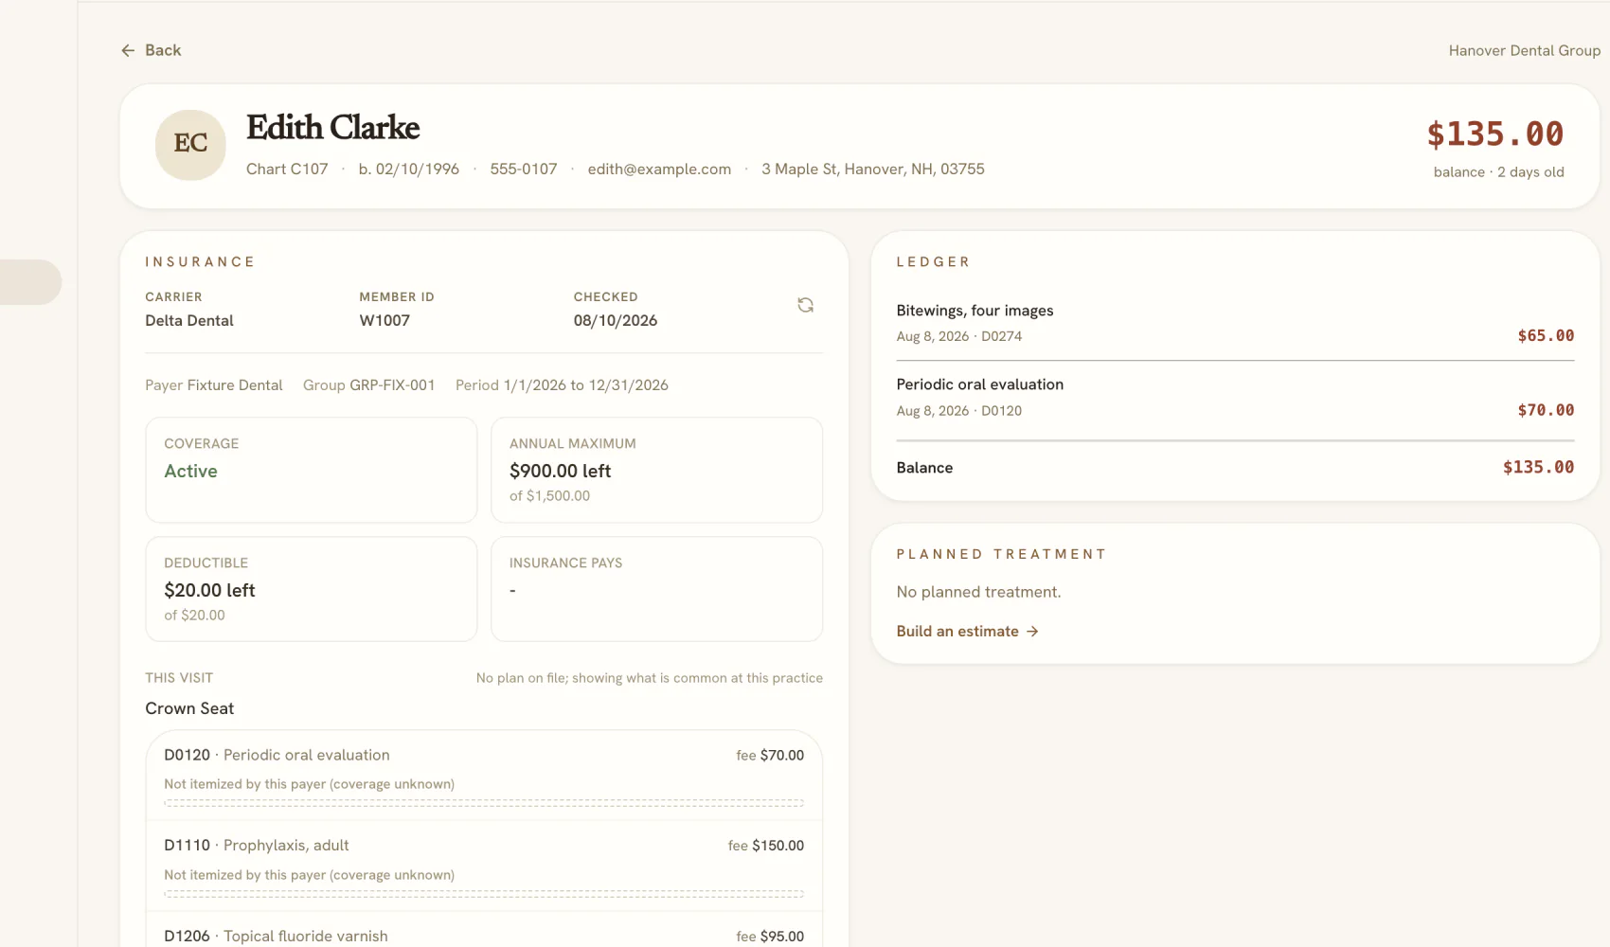This screenshot has width=1610, height=947.
Task: Refresh insurance eligibility check icon
Action: (x=805, y=305)
